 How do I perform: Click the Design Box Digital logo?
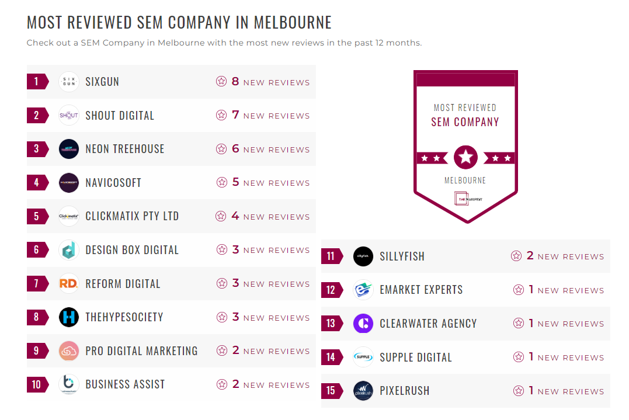[69, 250]
